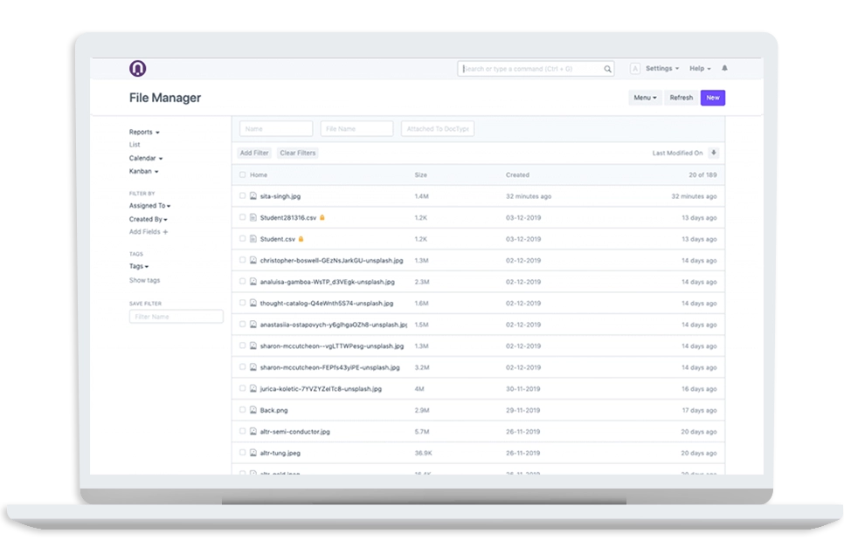This screenshot has width=844, height=540.
Task: Click the Clear Filters button
Action: pyautogui.click(x=297, y=153)
